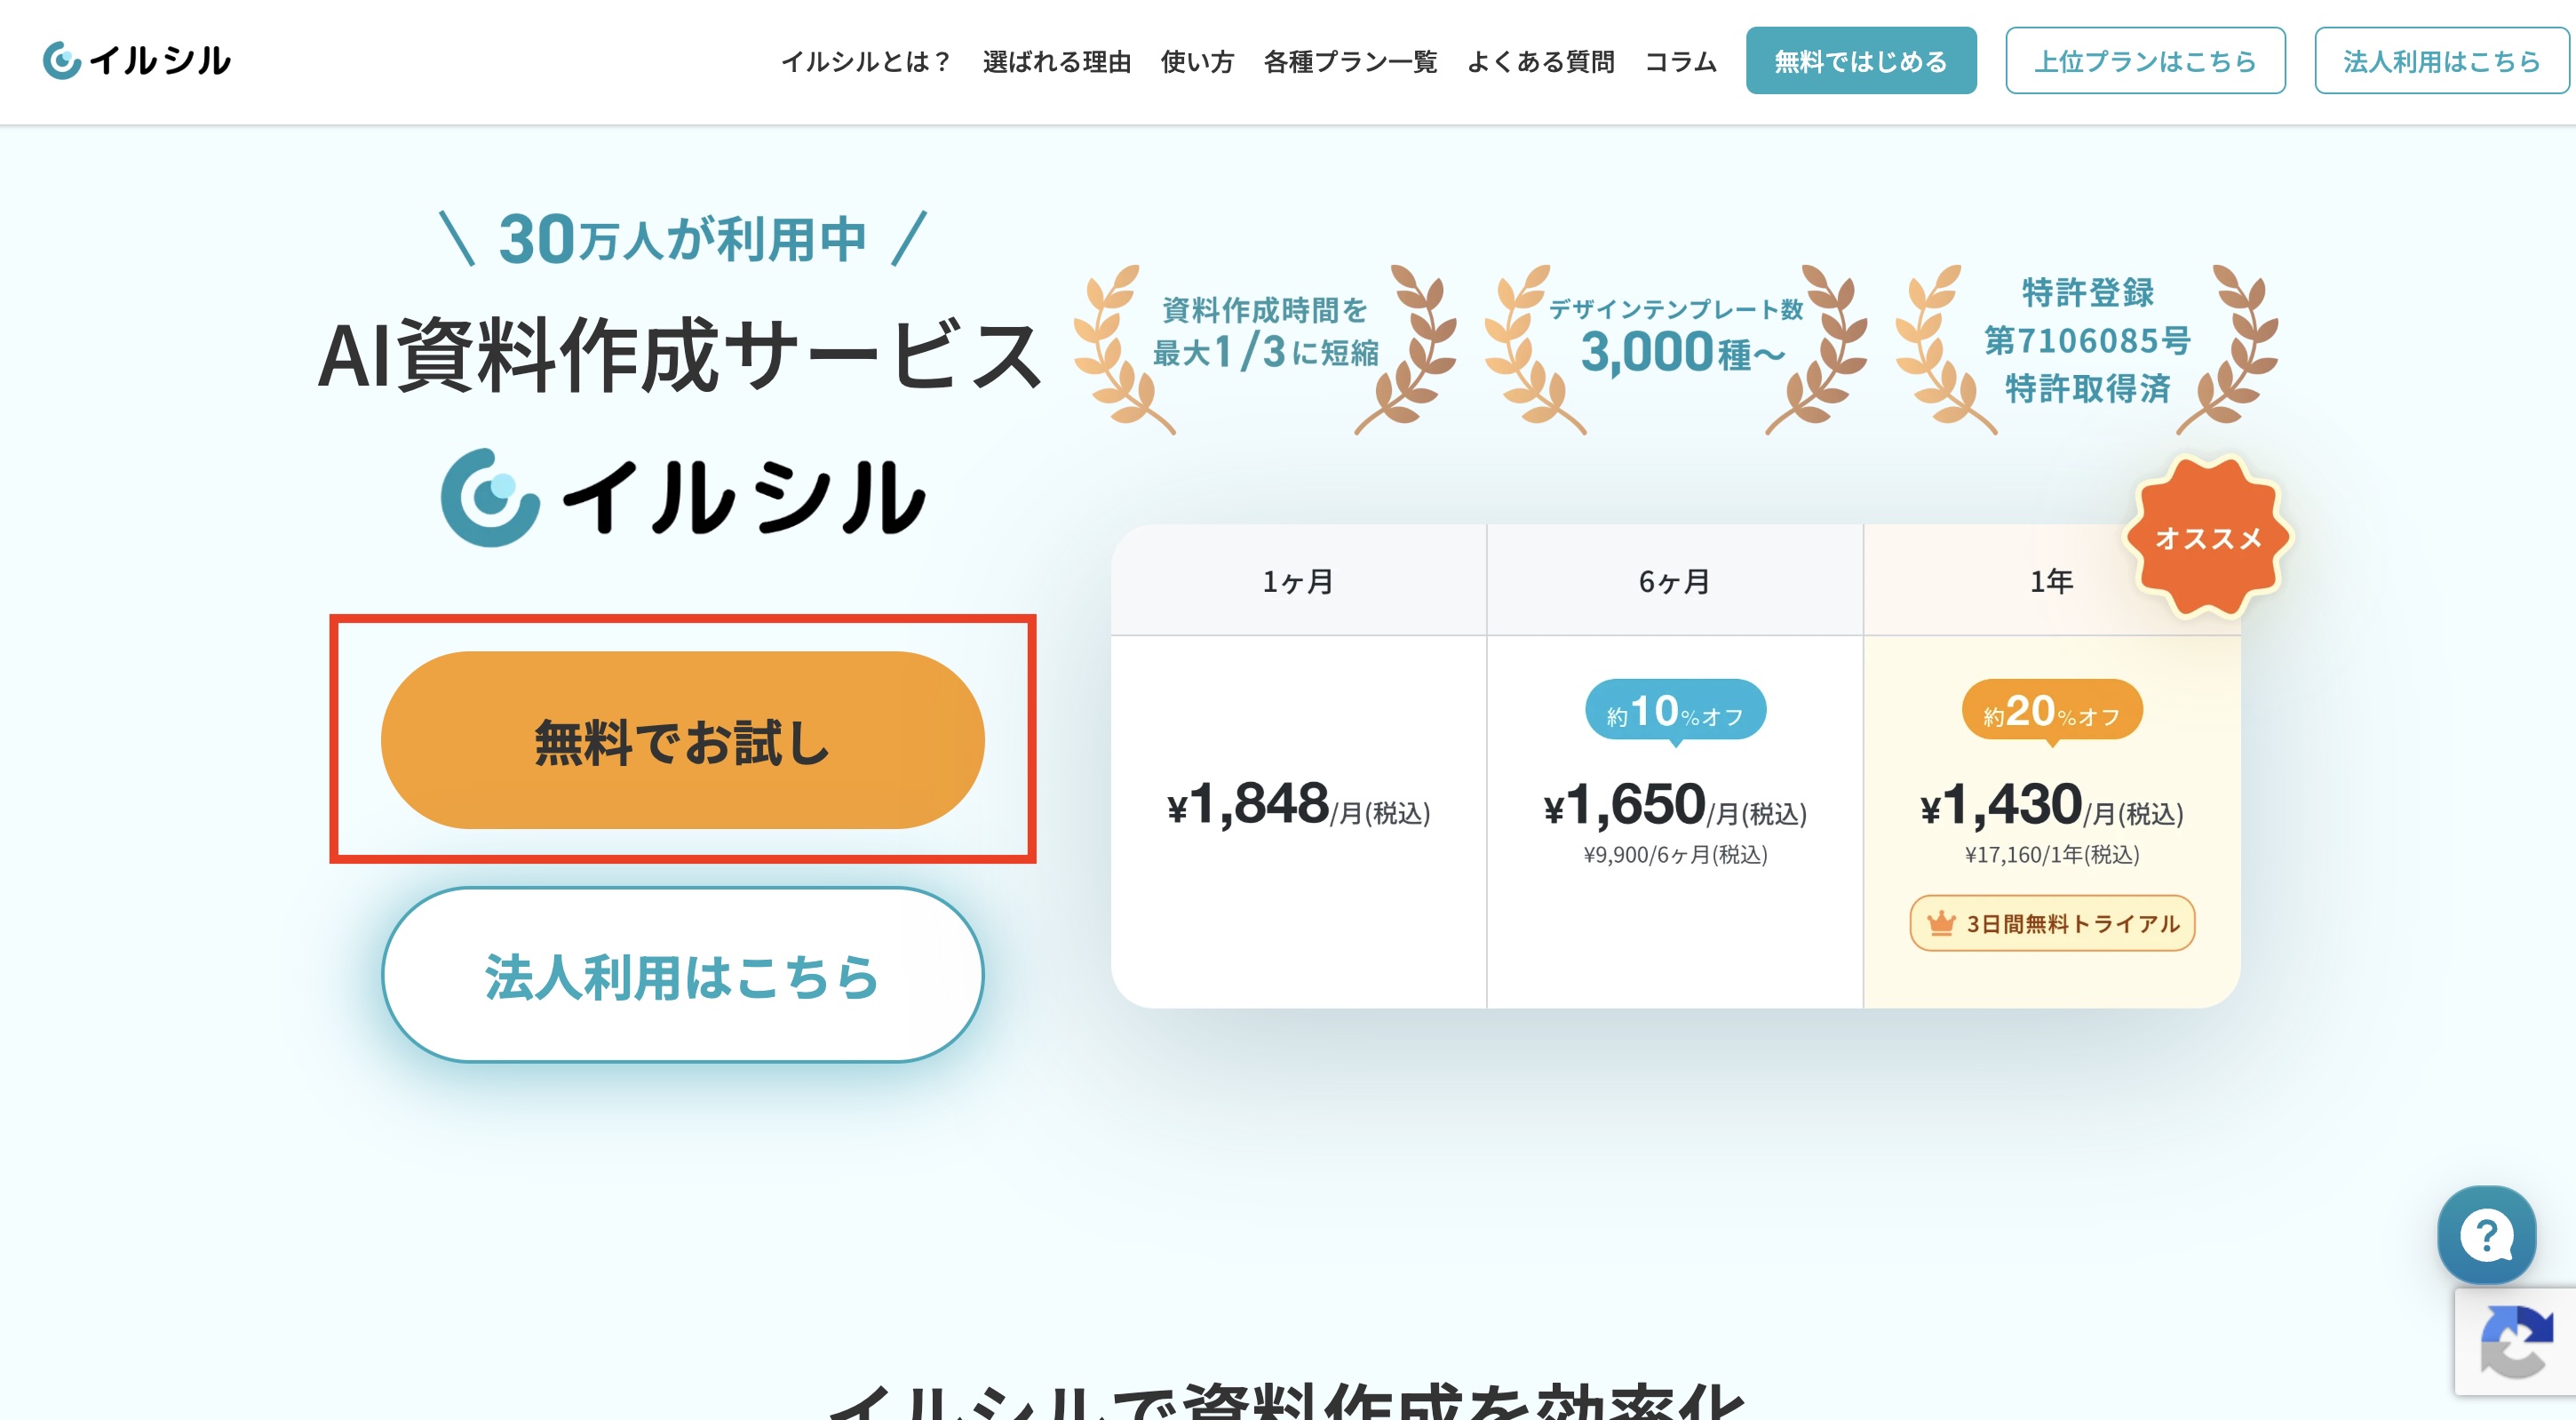Click the 資料作成時間を最大1/3に短縮 award badge
This screenshot has width=2576, height=1420.
tap(1265, 350)
